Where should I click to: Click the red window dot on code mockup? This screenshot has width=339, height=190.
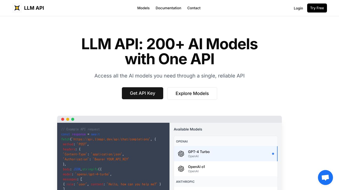point(63,119)
